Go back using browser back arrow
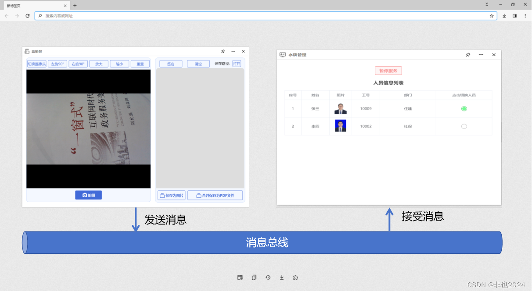The width and height of the screenshot is (532, 292). click(7, 16)
